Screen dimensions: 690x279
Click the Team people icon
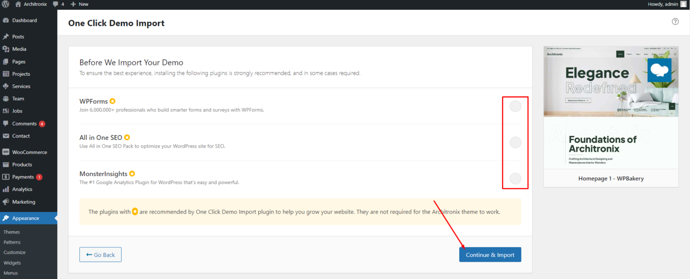6,98
